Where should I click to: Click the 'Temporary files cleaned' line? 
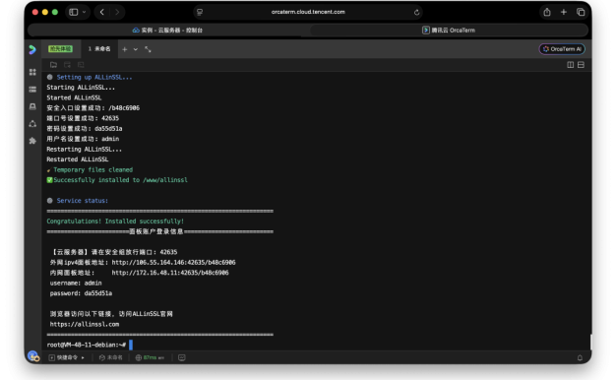click(x=90, y=169)
